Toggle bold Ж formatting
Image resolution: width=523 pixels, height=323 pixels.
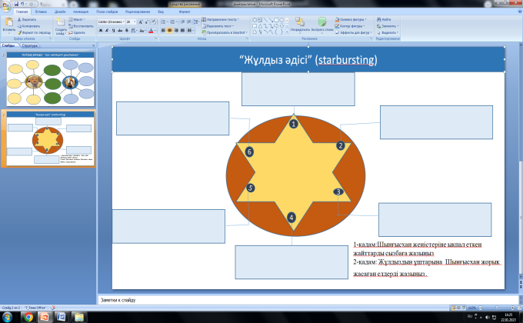tap(101, 31)
